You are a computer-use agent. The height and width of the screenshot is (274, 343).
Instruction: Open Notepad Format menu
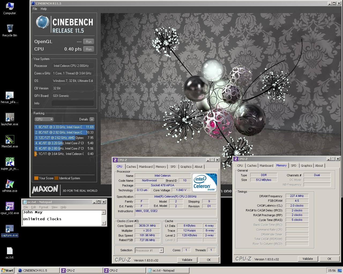44,207
